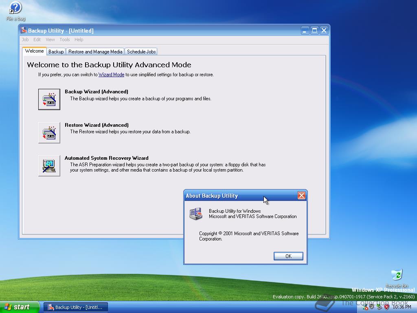Open File a bug desktop shortcut
The height and width of the screenshot is (313, 417).
[x=15, y=11]
